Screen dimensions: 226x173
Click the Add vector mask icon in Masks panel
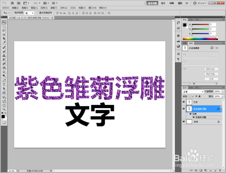217,48
